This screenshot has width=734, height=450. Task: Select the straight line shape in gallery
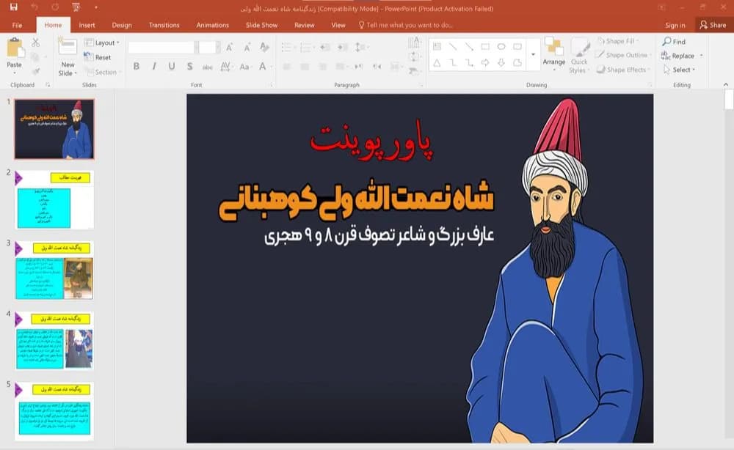[x=453, y=46]
